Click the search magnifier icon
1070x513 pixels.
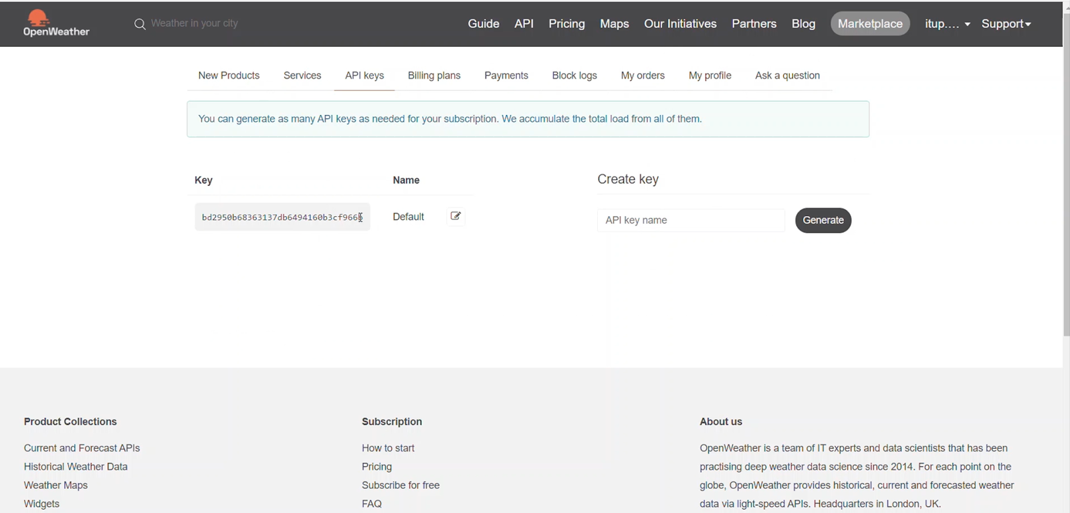tap(140, 24)
